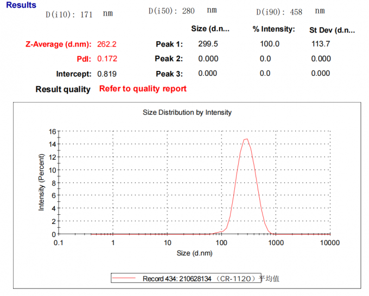The height and width of the screenshot is (296, 369).
Task: Click the % Intensity column header
Action: 273,29
